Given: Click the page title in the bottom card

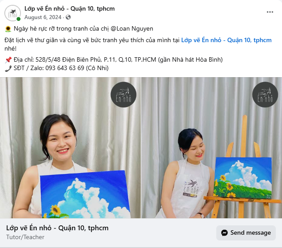Looking at the screenshot, I should 57,228.
